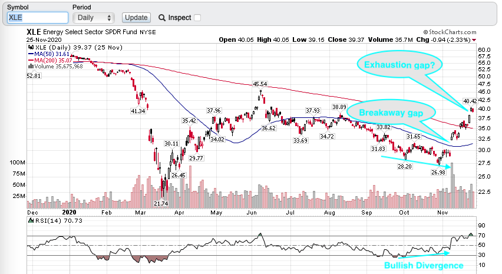Click the Bullish Divergence text annotation

click(424, 265)
